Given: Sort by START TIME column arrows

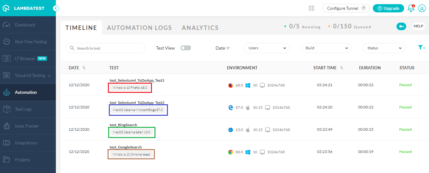Looking at the screenshot, I should [x=341, y=68].
